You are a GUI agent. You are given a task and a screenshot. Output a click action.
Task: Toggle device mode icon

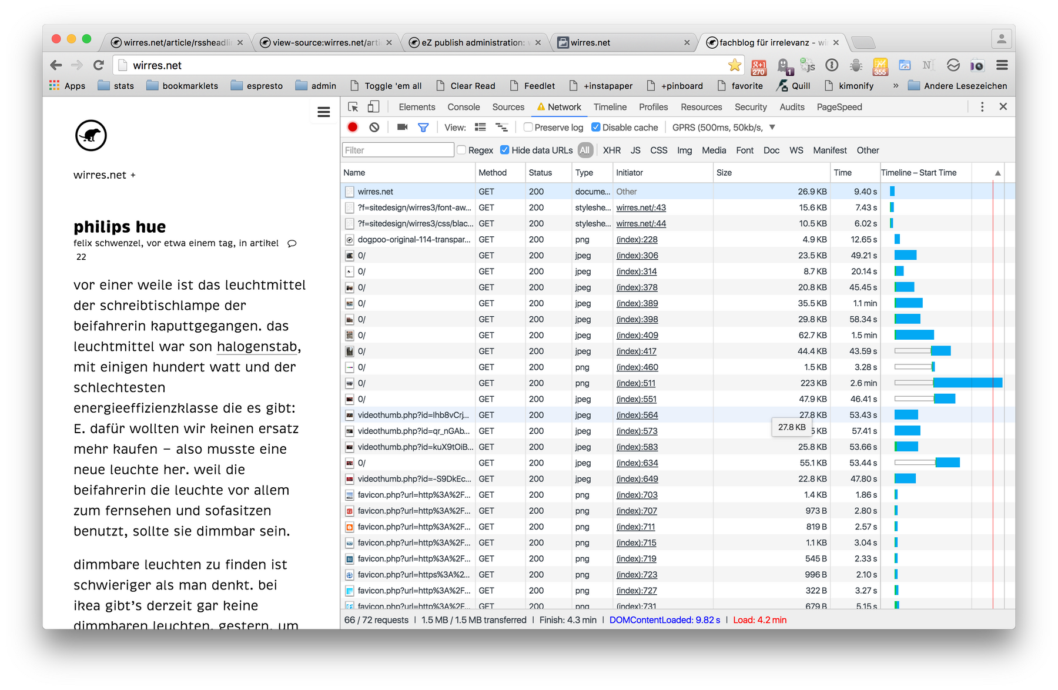pyautogui.click(x=373, y=107)
